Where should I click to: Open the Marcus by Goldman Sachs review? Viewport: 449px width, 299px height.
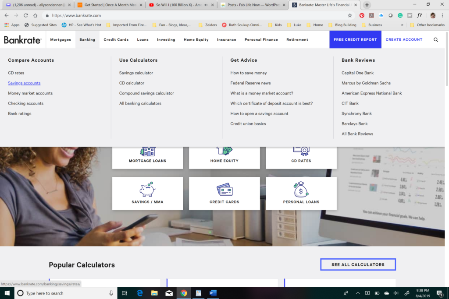tap(366, 83)
